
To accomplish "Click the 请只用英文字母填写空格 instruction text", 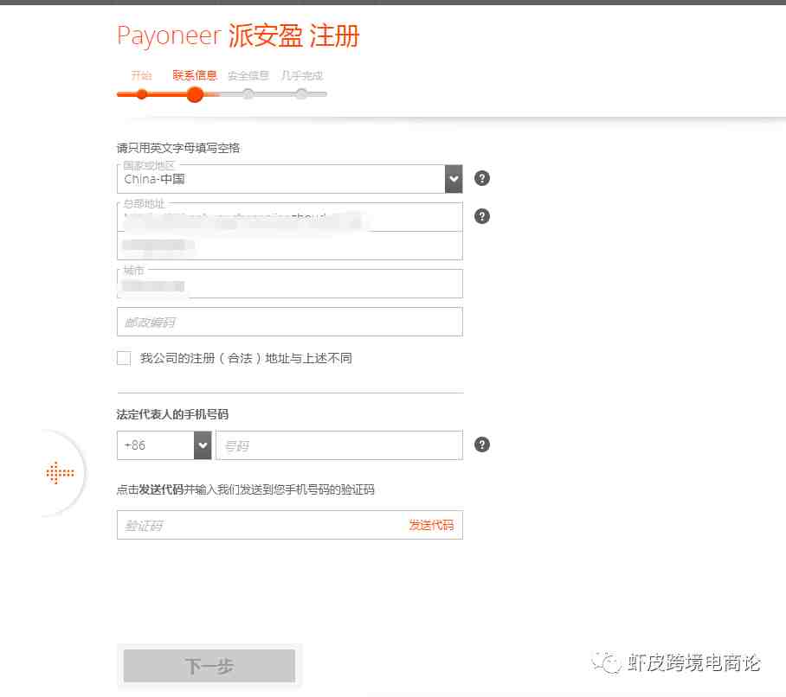I will click(178, 148).
